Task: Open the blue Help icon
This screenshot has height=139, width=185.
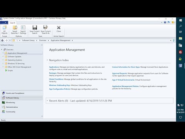Action: pyautogui.click(x=165, y=22)
